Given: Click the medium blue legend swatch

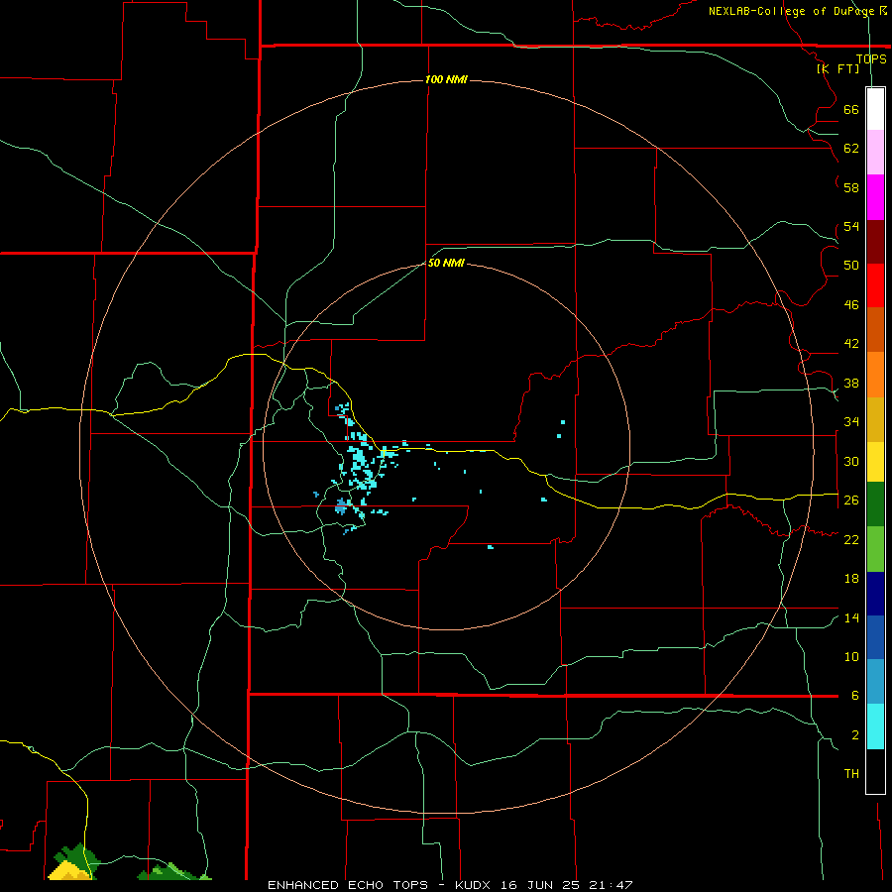Looking at the screenshot, I should pos(875,637).
